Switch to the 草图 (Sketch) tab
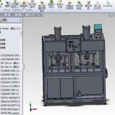Viewport: 115px width, 115px height. click(x=13, y=15)
